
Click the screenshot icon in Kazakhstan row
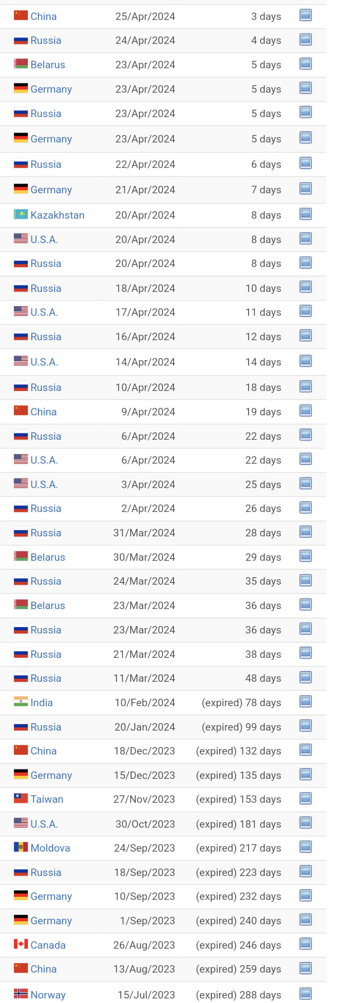306,214
